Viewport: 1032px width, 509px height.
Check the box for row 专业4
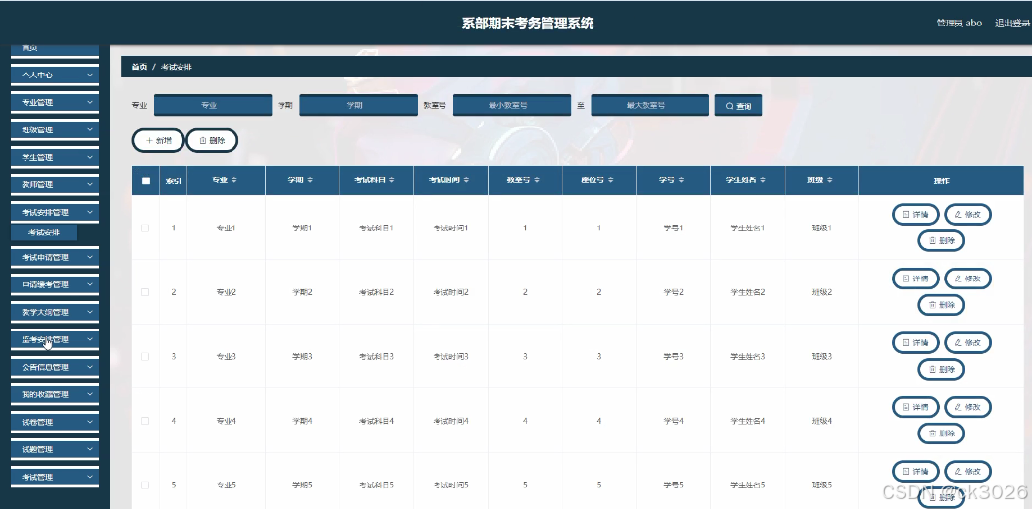[x=145, y=421]
